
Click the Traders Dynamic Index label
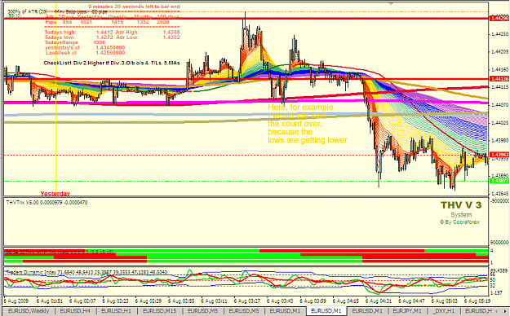click(87, 272)
